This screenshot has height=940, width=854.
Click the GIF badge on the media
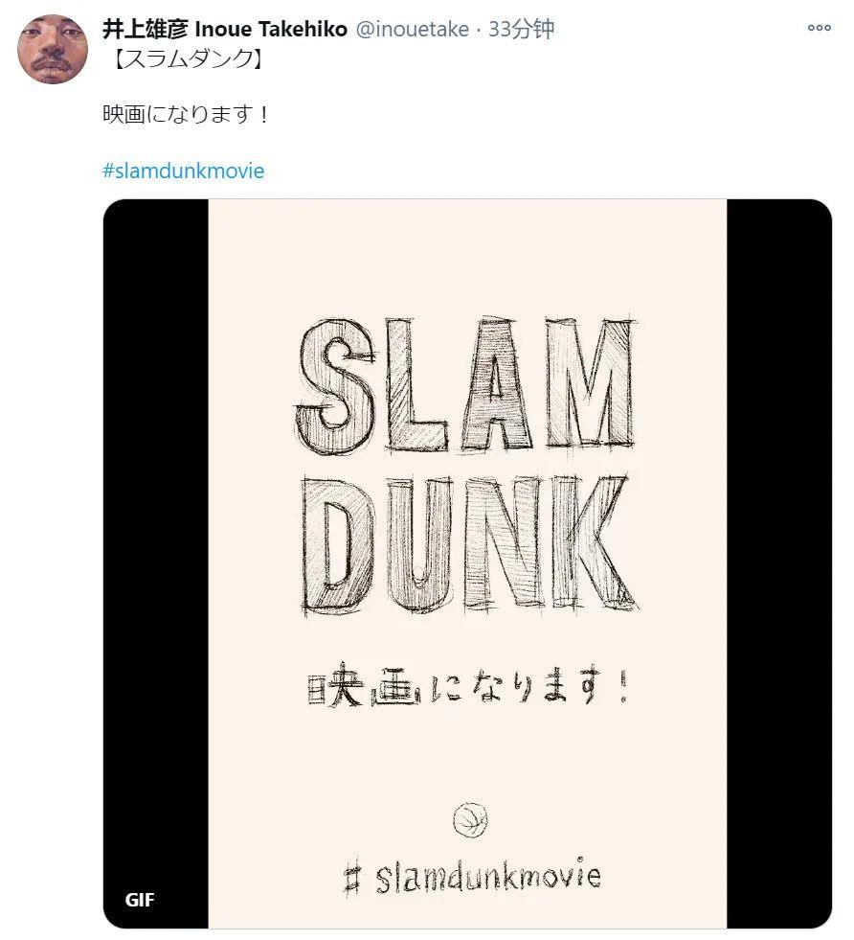pos(140,900)
